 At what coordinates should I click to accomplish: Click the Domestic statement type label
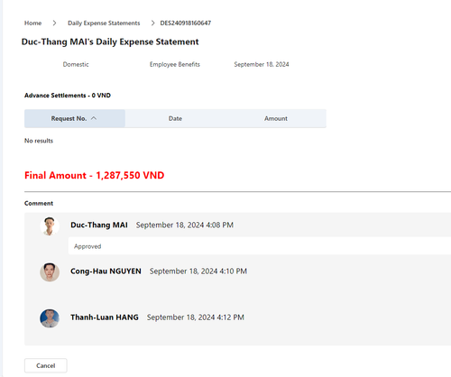click(76, 64)
